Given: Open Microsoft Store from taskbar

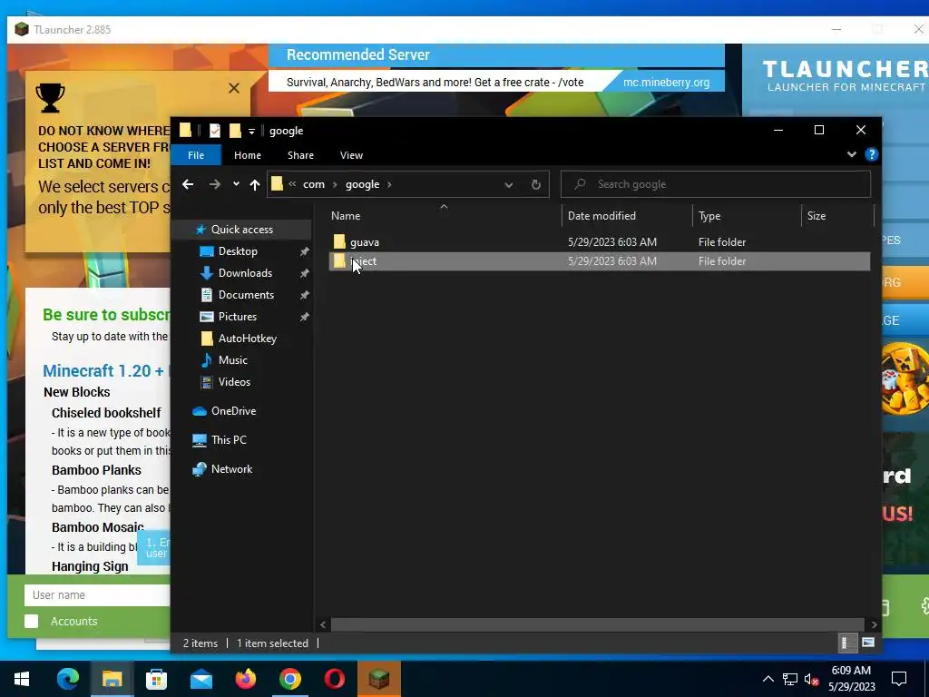Looking at the screenshot, I should (x=156, y=679).
